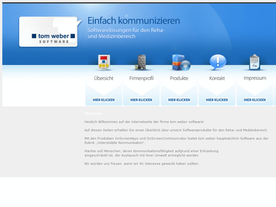The height and width of the screenshot is (207, 276).
Task: Click the line mentioning OnScreenKeys and OnScreenCommunicator
Action: click(177, 139)
